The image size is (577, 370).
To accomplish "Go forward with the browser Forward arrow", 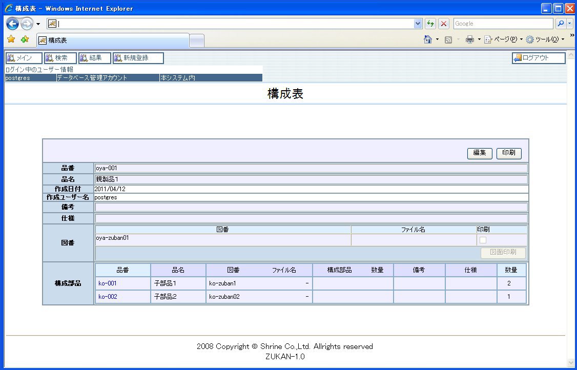I will [x=27, y=24].
